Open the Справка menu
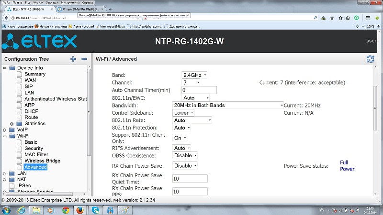The height and width of the screenshot is (215, 383). [x=88, y=2]
